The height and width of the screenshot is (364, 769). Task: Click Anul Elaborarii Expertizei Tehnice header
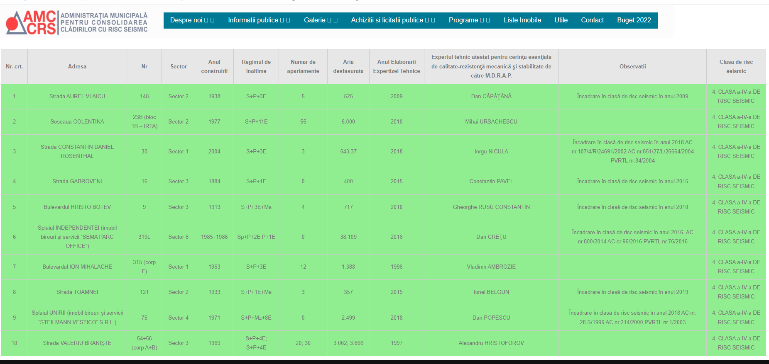397,66
